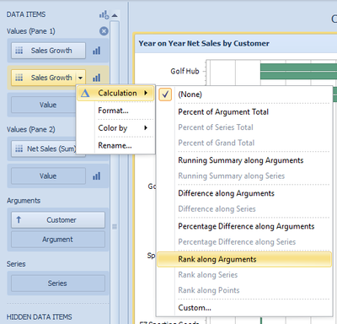Click bar chart icon beside Pane 2 Value
The width and height of the screenshot is (337, 324).
click(x=96, y=176)
